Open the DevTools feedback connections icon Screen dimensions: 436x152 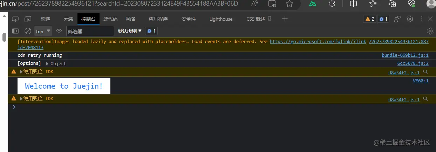pyautogui.click(x=397, y=19)
